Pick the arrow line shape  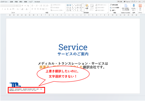pyautogui.click(x=75, y=5)
